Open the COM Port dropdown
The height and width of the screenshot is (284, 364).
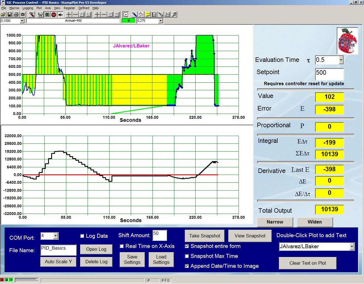point(56,236)
